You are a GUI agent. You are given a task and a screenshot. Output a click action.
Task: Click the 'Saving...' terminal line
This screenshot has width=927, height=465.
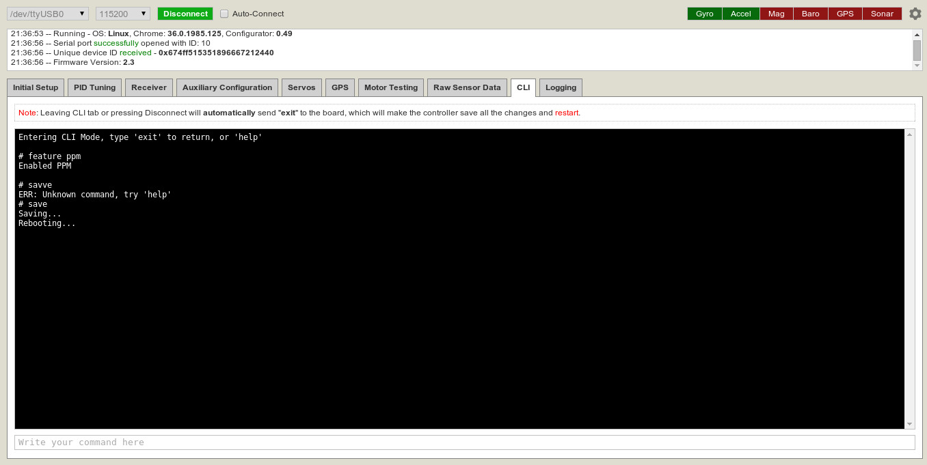click(x=40, y=214)
